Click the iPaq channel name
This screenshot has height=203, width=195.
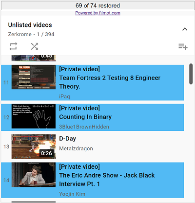64,97
